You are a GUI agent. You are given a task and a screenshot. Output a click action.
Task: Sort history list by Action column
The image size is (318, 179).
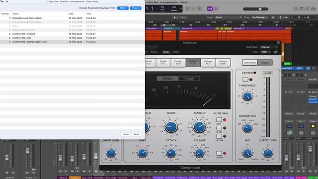pos(15,14)
